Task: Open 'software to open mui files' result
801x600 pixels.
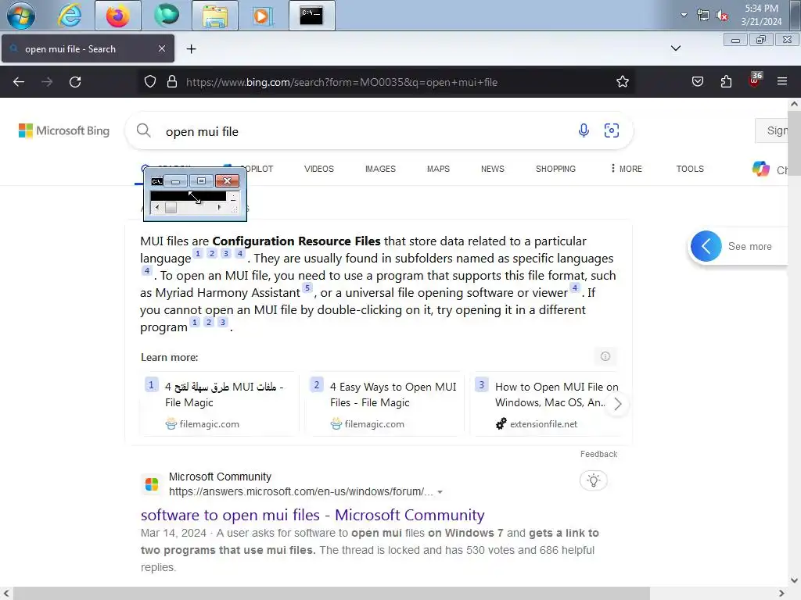Action: pyautogui.click(x=313, y=516)
